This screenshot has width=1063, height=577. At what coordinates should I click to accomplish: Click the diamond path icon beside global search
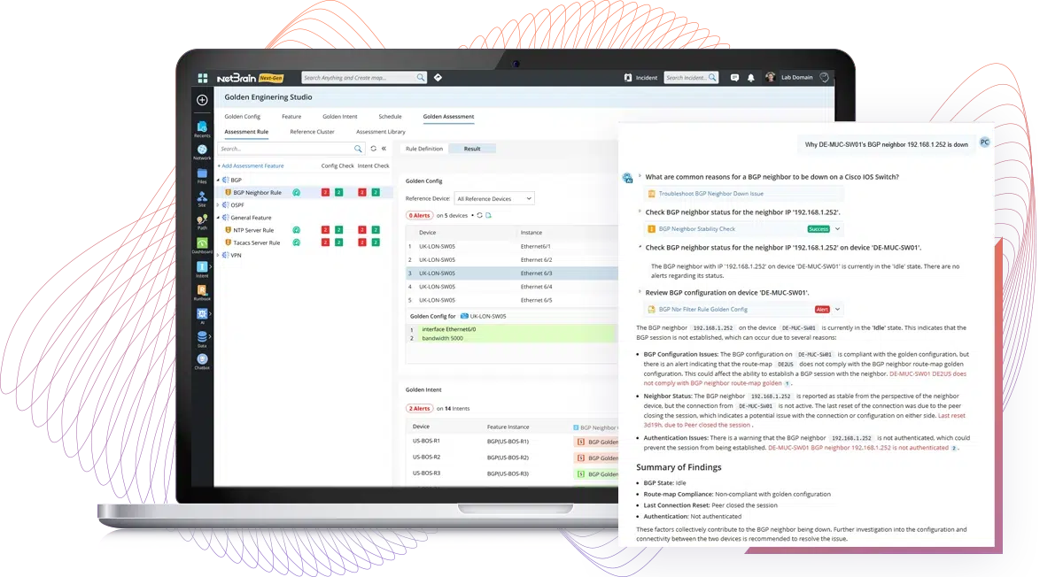pyautogui.click(x=438, y=78)
